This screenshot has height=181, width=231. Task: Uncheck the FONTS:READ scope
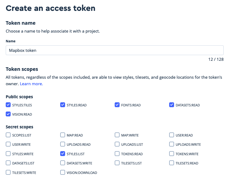117,105
